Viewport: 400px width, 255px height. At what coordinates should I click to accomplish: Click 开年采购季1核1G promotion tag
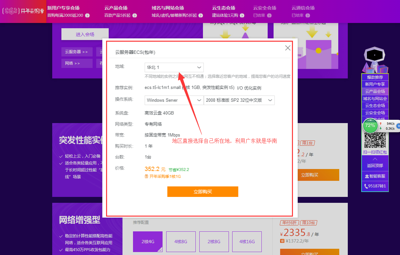tap(163, 177)
